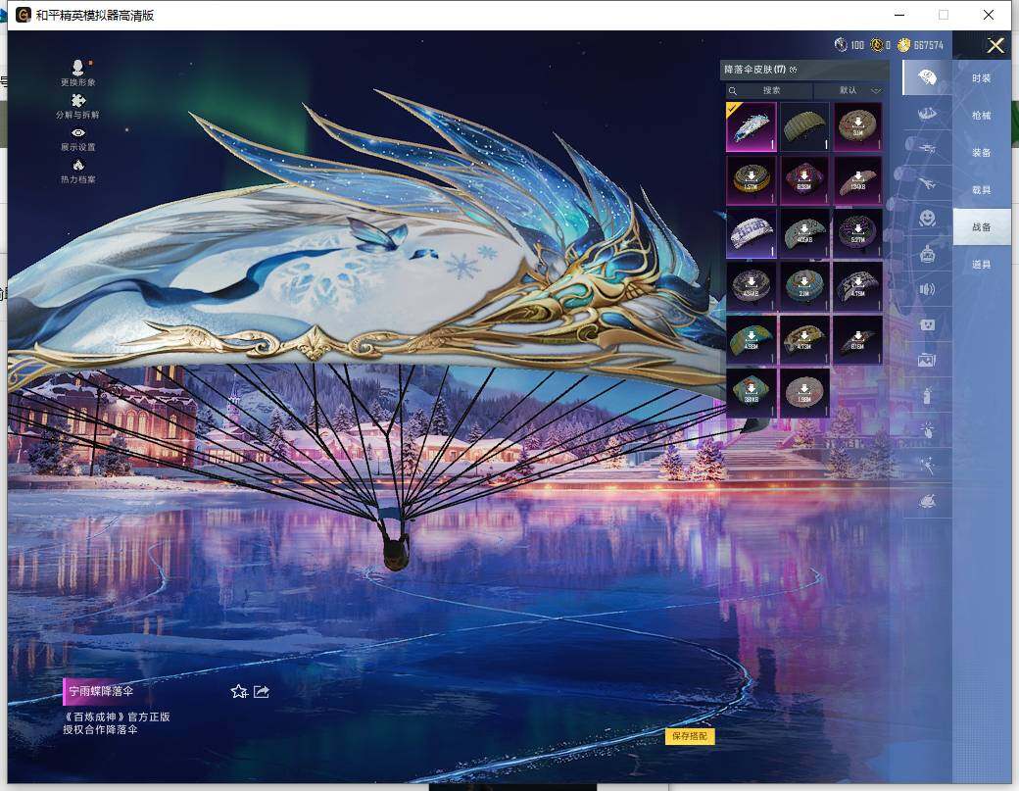1019x791 pixels.
Task: Favorite the parachute with the star icon
Action: (x=239, y=692)
